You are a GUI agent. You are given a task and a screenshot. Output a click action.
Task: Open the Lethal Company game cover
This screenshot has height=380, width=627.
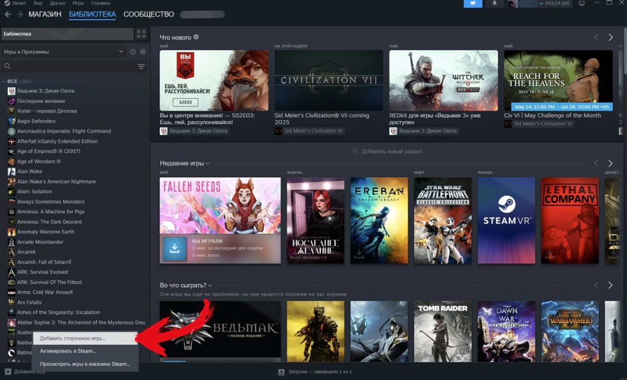[x=570, y=221]
